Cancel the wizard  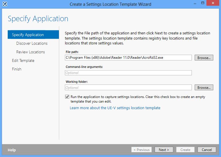(207, 150)
